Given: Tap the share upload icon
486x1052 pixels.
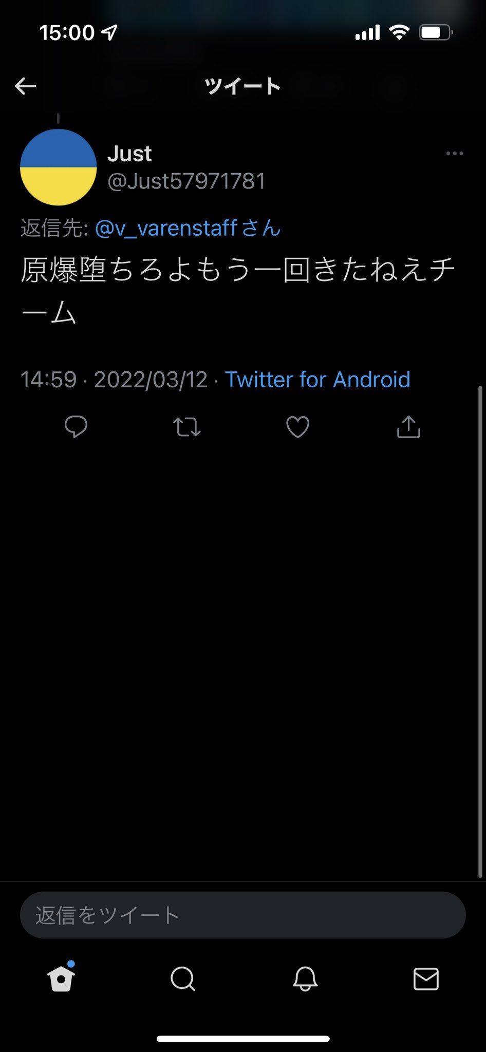Looking at the screenshot, I should [x=408, y=427].
